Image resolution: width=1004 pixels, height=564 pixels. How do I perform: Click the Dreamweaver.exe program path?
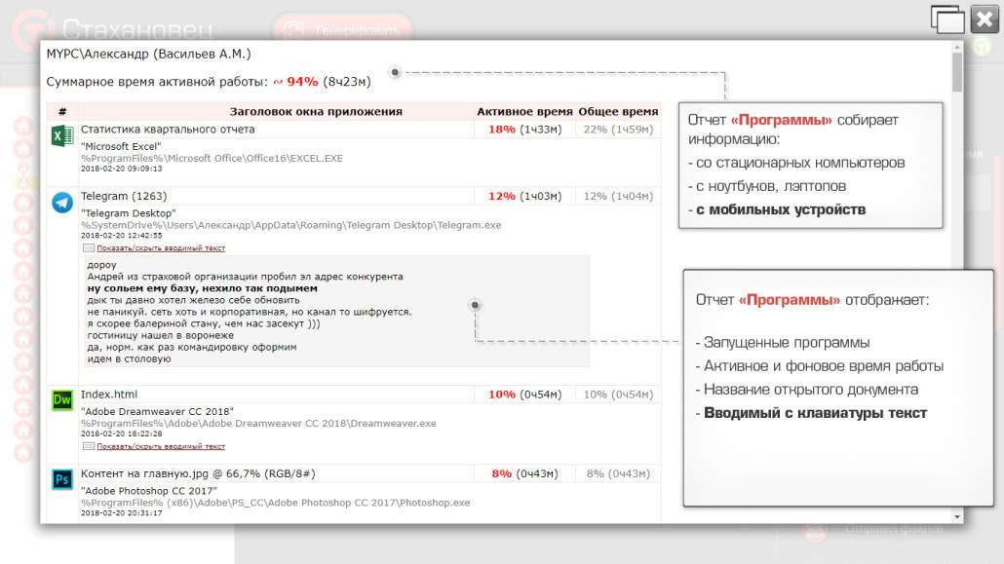coord(258,424)
